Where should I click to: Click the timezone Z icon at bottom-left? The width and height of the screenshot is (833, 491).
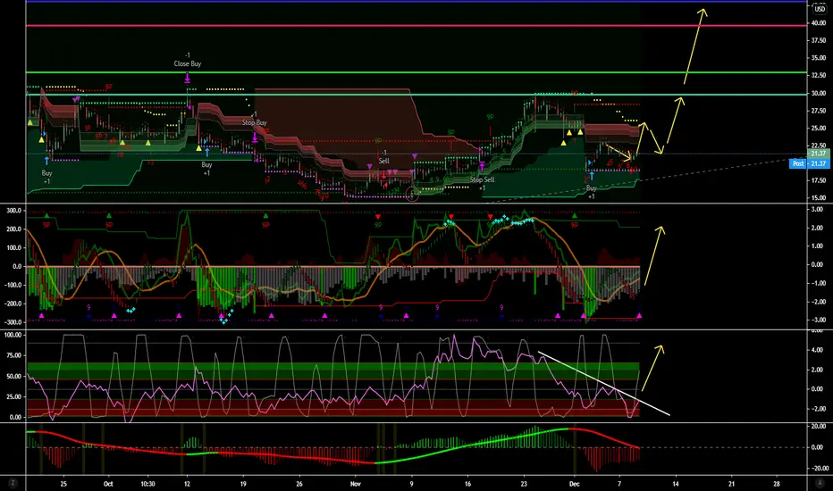13,483
